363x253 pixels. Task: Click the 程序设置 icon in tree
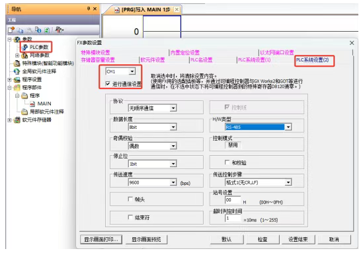(x=17, y=80)
